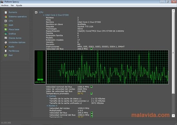The image size is (177, 125).
Task: Click the CPU chip icon in sidebar
Action: 6,21
